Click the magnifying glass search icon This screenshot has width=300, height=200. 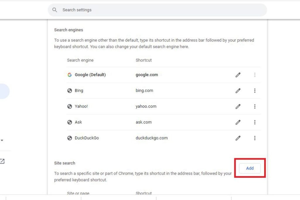click(x=54, y=10)
